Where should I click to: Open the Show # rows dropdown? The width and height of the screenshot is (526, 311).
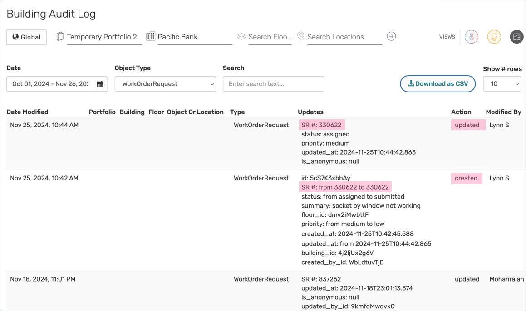502,84
